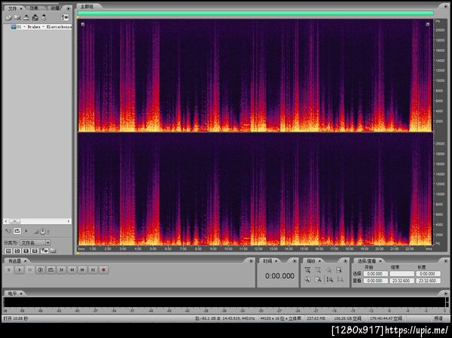Open the 分类为 文件名 sort dropdown

pos(35,242)
